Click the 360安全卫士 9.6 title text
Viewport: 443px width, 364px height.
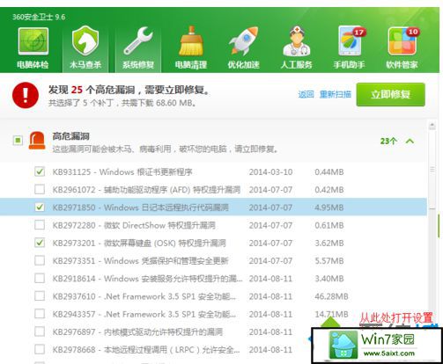[39, 17]
